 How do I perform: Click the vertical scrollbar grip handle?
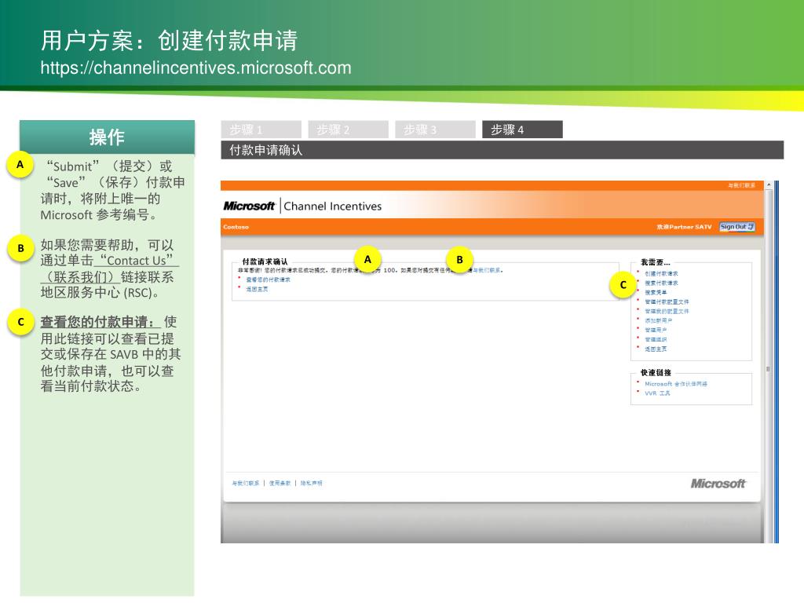769,369
